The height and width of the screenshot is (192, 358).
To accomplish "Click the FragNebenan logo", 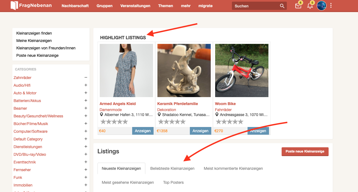I will [x=31, y=5].
